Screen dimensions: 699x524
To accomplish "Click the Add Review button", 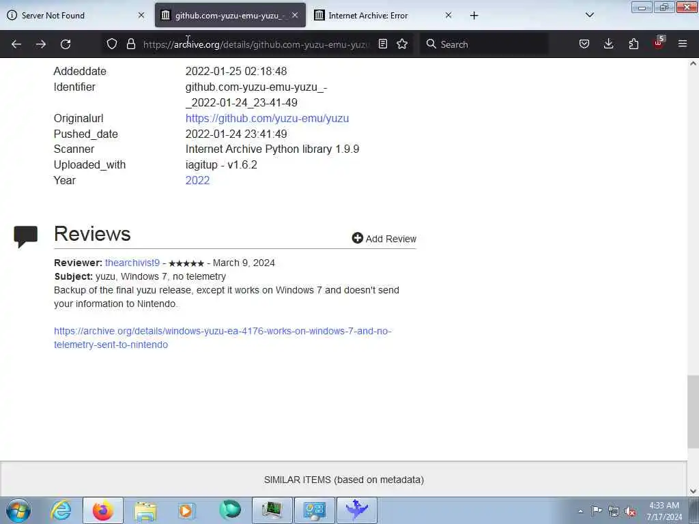I will pos(384,238).
